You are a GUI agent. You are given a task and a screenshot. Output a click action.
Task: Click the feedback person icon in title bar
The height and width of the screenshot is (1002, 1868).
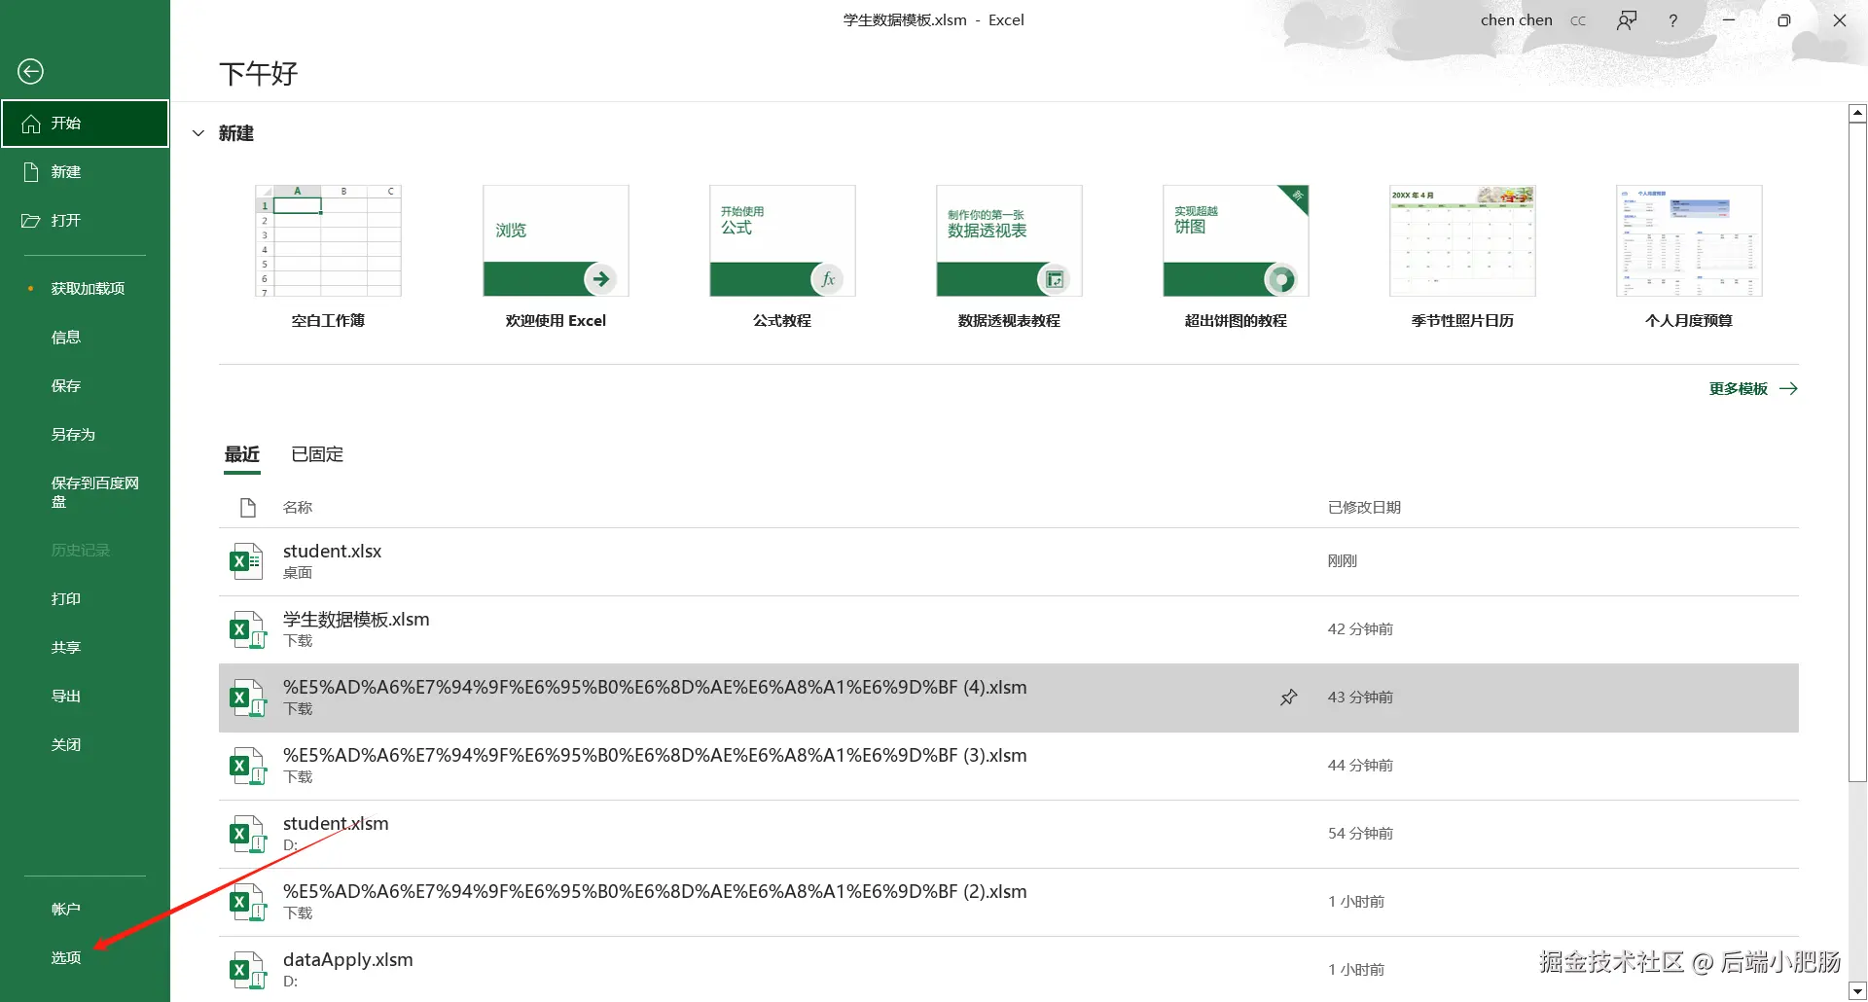(1626, 20)
